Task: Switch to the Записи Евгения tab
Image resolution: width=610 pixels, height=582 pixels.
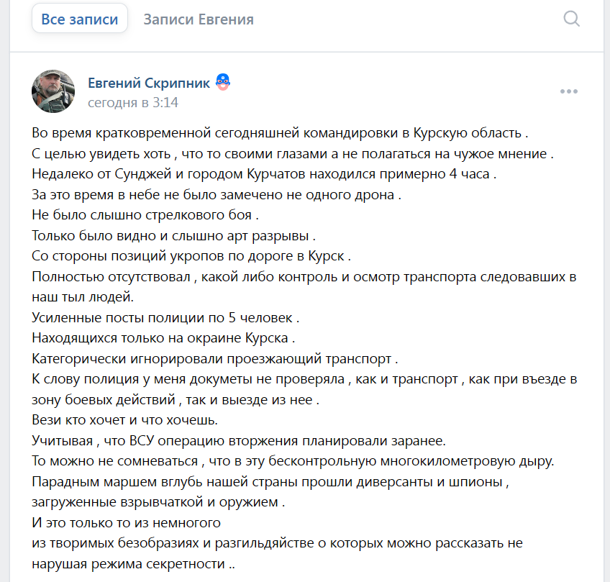Action: pos(199,19)
